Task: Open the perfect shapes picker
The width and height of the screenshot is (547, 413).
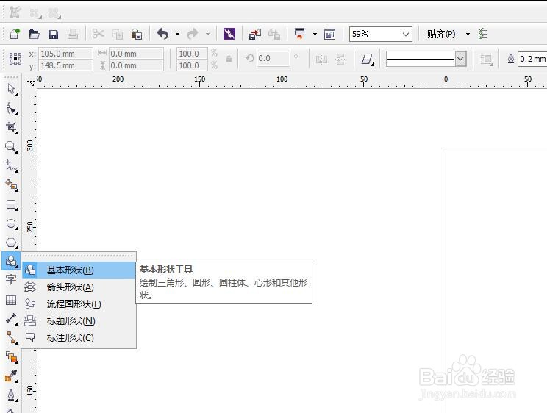Action: [368, 59]
